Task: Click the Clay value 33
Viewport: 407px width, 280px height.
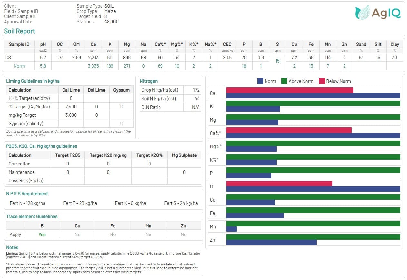Action: tap(395, 57)
